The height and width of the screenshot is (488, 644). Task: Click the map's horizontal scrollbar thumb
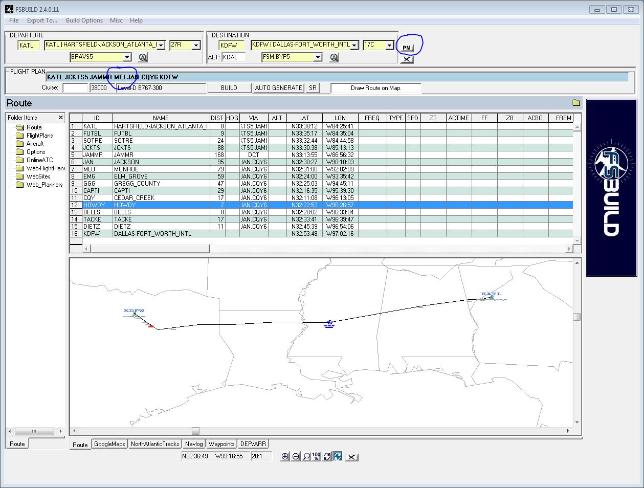pos(195,431)
